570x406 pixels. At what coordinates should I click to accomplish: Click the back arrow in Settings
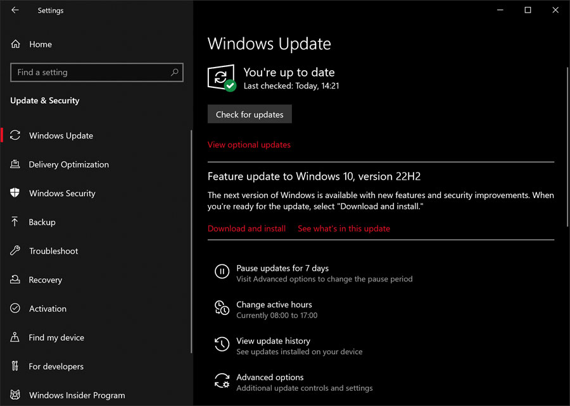[15, 10]
